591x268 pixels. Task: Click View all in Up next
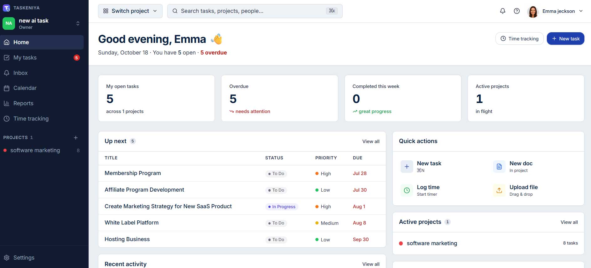click(371, 142)
